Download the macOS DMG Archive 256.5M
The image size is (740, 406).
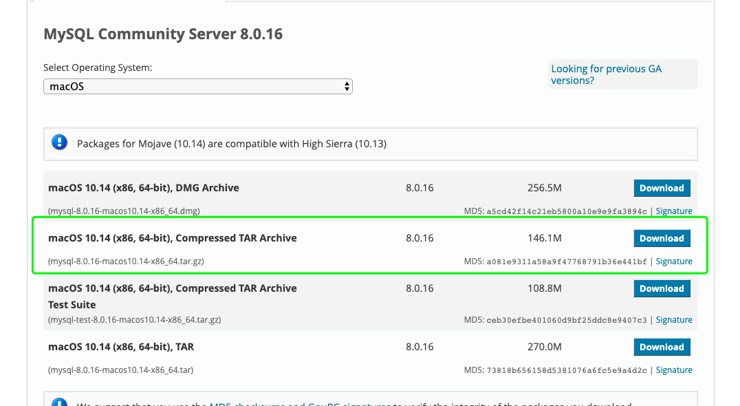(662, 188)
